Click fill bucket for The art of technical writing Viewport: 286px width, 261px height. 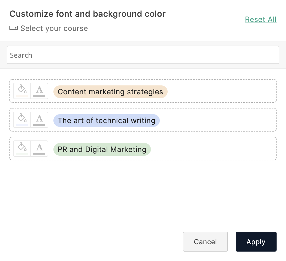(22, 119)
